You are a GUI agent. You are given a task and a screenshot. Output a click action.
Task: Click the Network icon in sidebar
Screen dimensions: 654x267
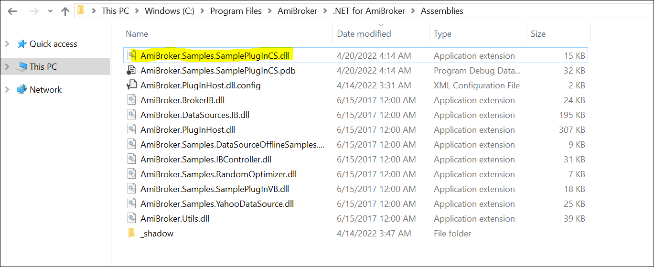21,90
